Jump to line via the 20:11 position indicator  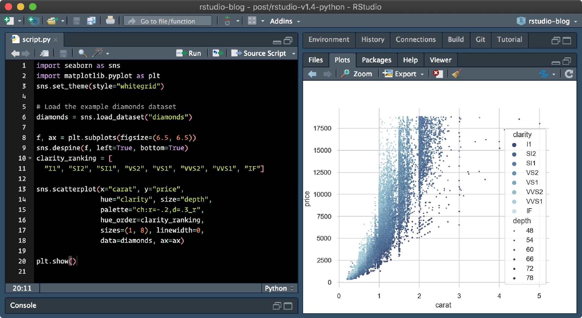tap(22, 288)
